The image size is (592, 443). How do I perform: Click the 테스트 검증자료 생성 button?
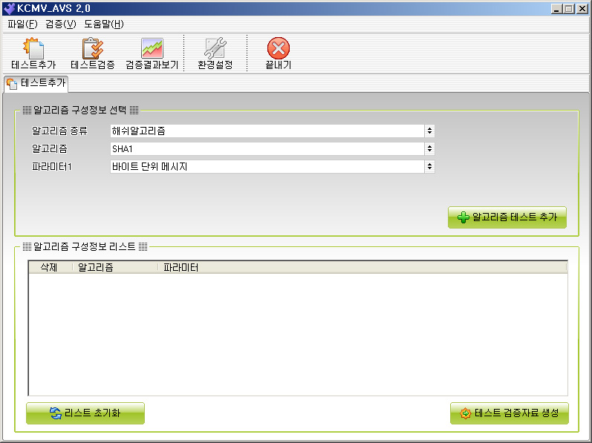pos(510,413)
